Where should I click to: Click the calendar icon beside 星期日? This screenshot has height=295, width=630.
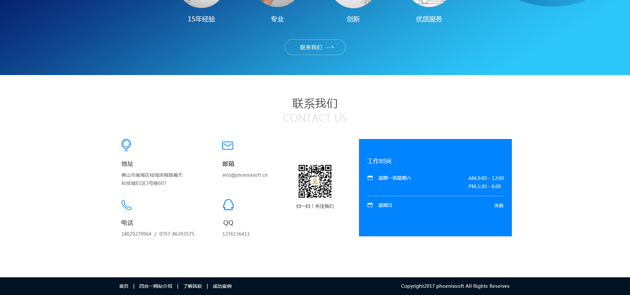point(370,205)
